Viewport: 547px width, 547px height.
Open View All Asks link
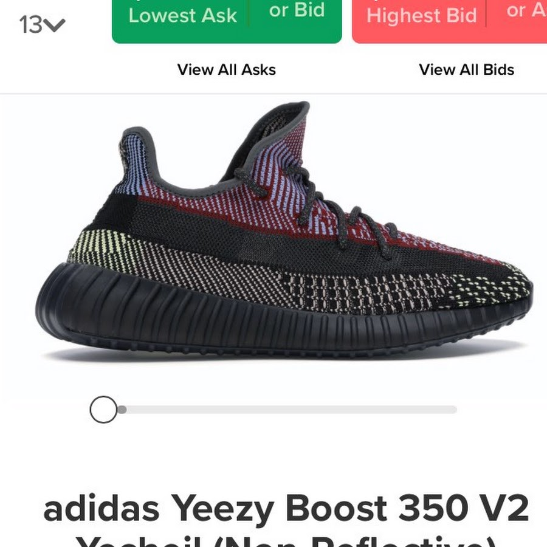pos(227,69)
